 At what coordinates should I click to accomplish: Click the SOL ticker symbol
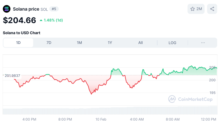(44, 9)
